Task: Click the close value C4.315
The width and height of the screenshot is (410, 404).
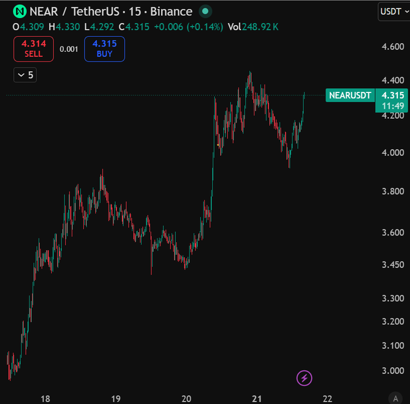Action: click(134, 27)
